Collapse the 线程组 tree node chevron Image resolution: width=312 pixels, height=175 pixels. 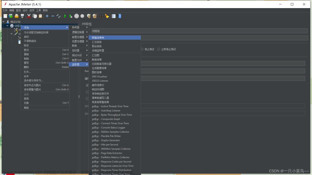[7, 26]
